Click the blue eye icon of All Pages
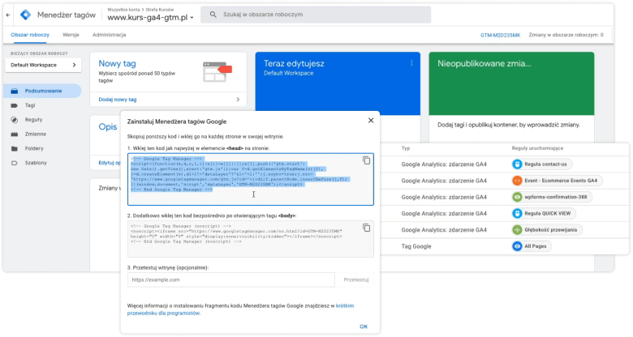This screenshot has width=633, height=337. (517, 246)
